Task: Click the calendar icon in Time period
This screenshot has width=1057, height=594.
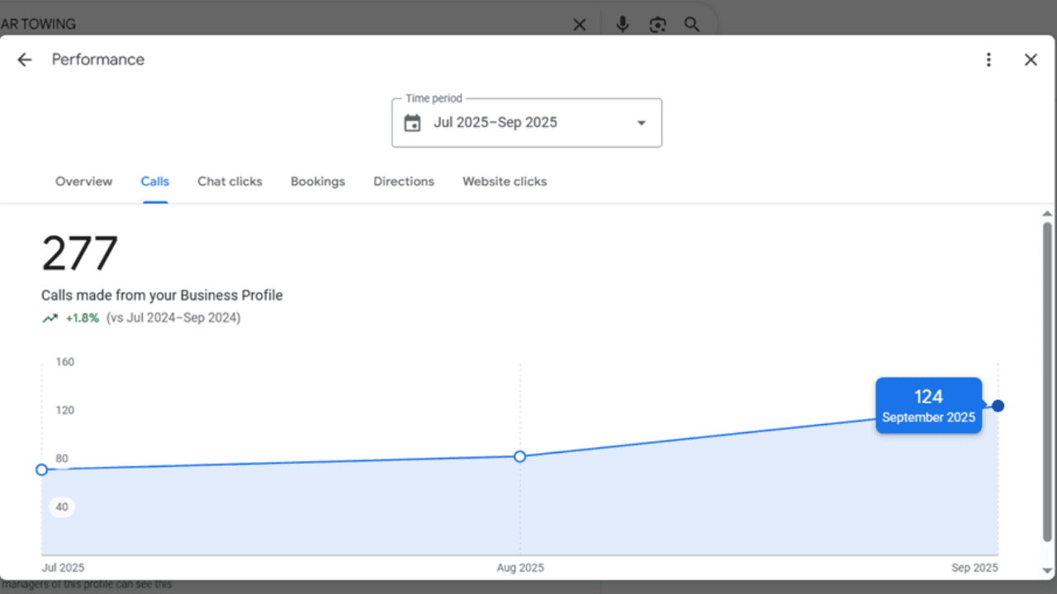Action: 412,123
